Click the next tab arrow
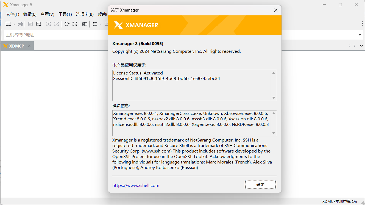The width and height of the screenshot is (365, 205). tap(355, 46)
